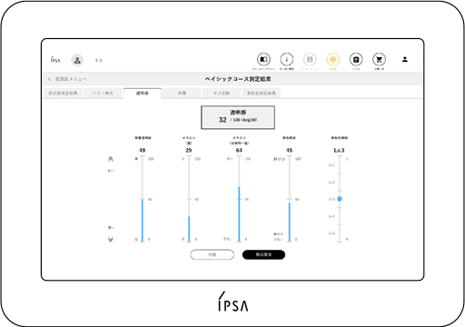Go back via 肌測定メニュー chevron
The width and height of the screenshot is (465, 327).
pyautogui.click(x=49, y=79)
